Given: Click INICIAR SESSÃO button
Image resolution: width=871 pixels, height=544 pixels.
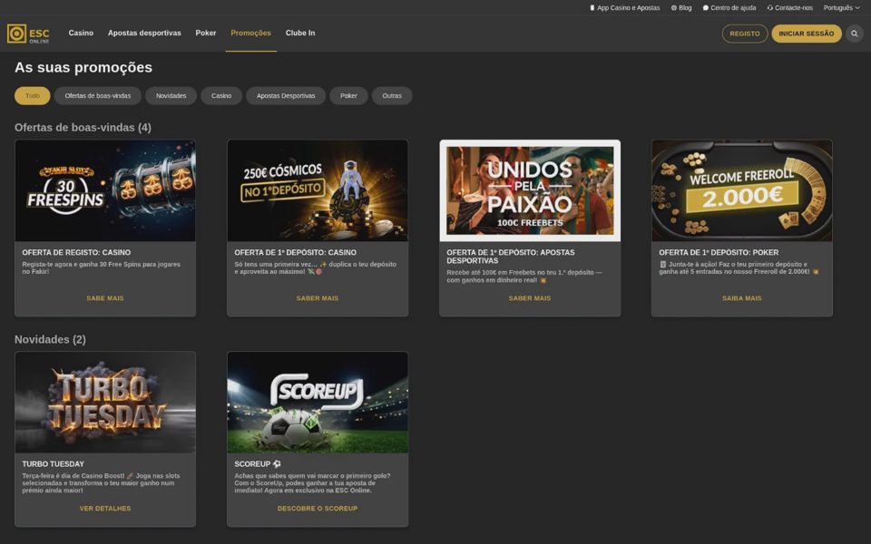Looking at the screenshot, I should [806, 34].
